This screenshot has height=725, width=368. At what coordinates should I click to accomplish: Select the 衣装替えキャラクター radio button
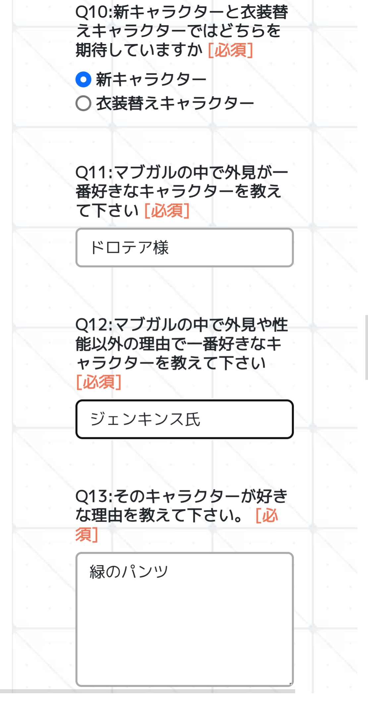tap(83, 103)
